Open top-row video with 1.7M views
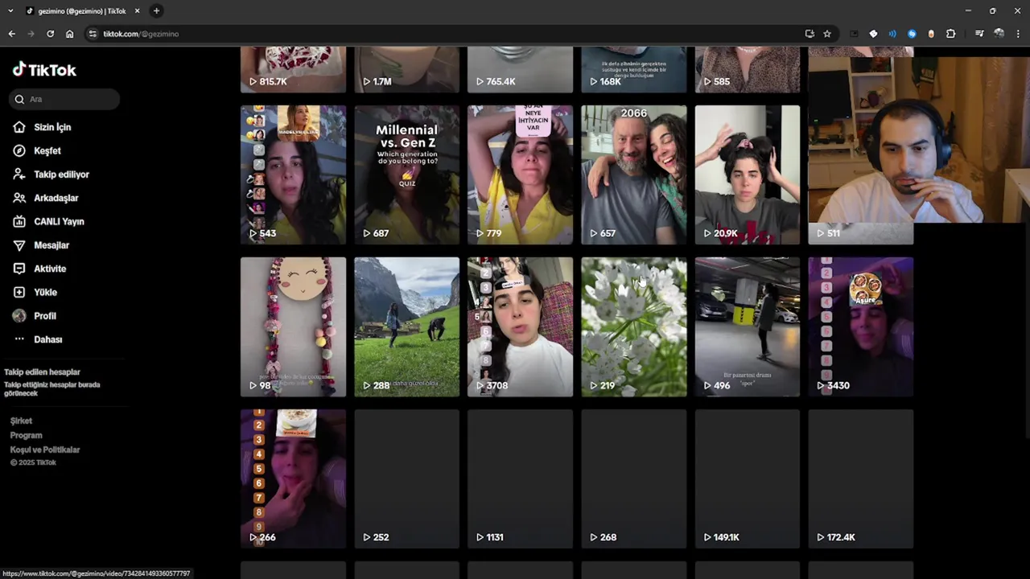1030x579 pixels. pyautogui.click(x=406, y=69)
